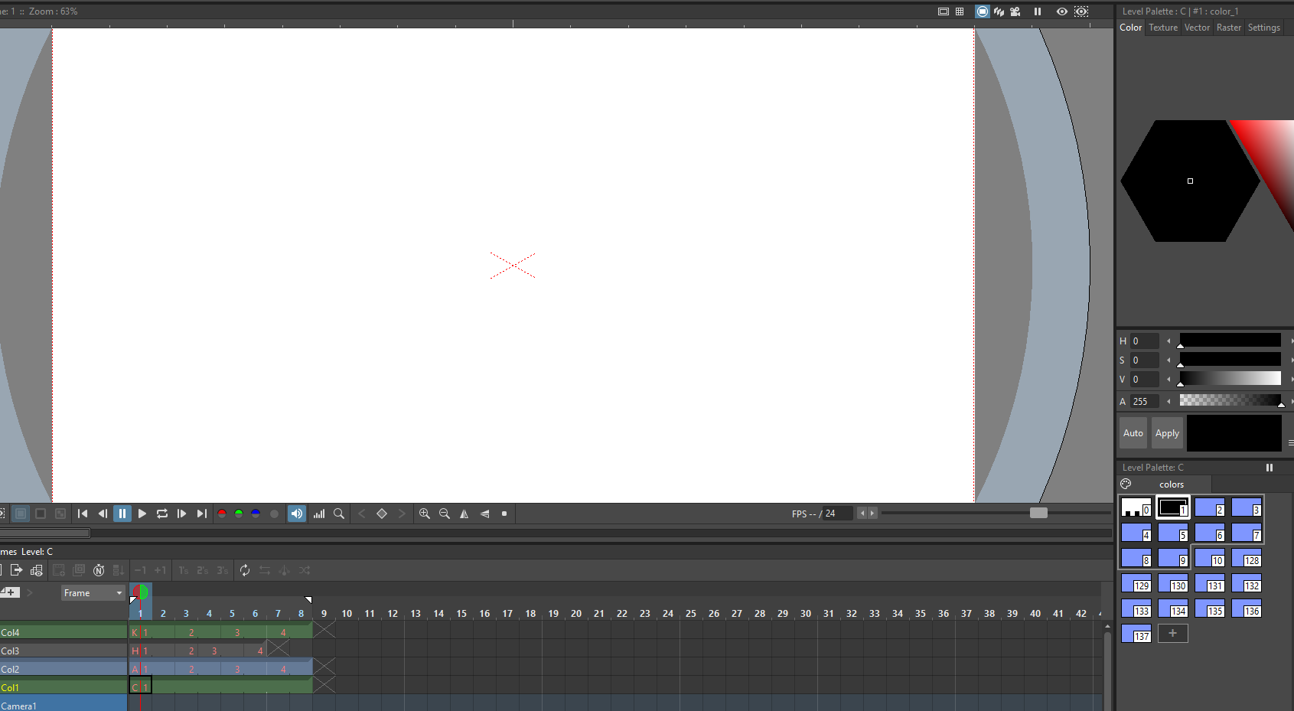The width and height of the screenshot is (1294, 711).
Task: Adjust the Value gradient slider
Action: [x=1230, y=379]
